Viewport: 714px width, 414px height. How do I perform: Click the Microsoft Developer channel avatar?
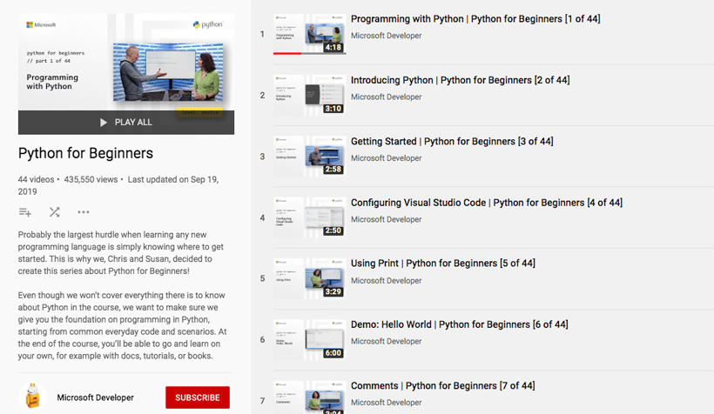pos(32,397)
